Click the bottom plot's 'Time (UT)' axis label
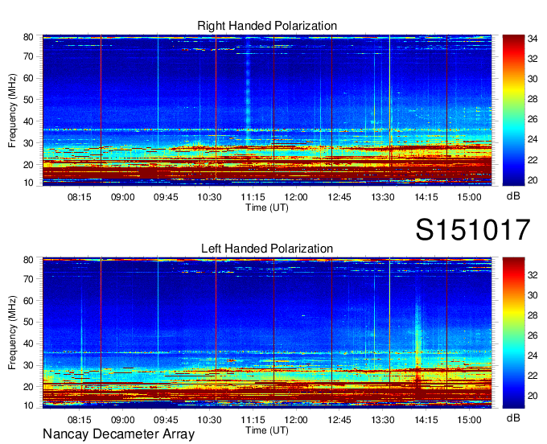Image resolution: width=547 pixels, height=444 pixels. coord(267,430)
